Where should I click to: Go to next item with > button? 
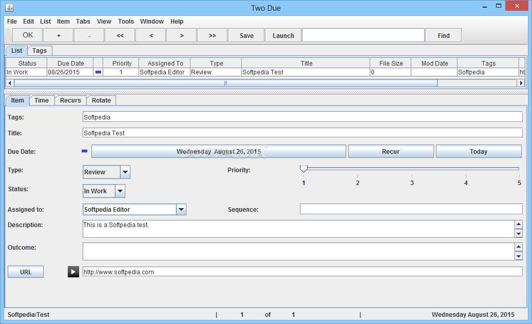(181, 35)
